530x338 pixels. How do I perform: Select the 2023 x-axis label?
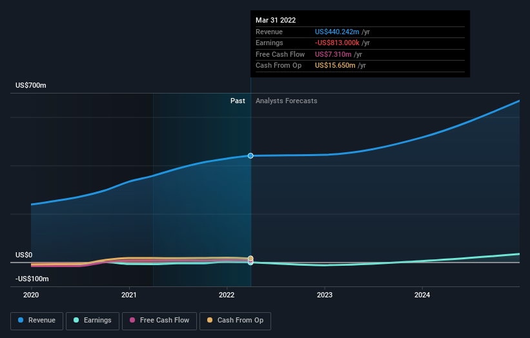pyautogui.click(x=325, y=295)
